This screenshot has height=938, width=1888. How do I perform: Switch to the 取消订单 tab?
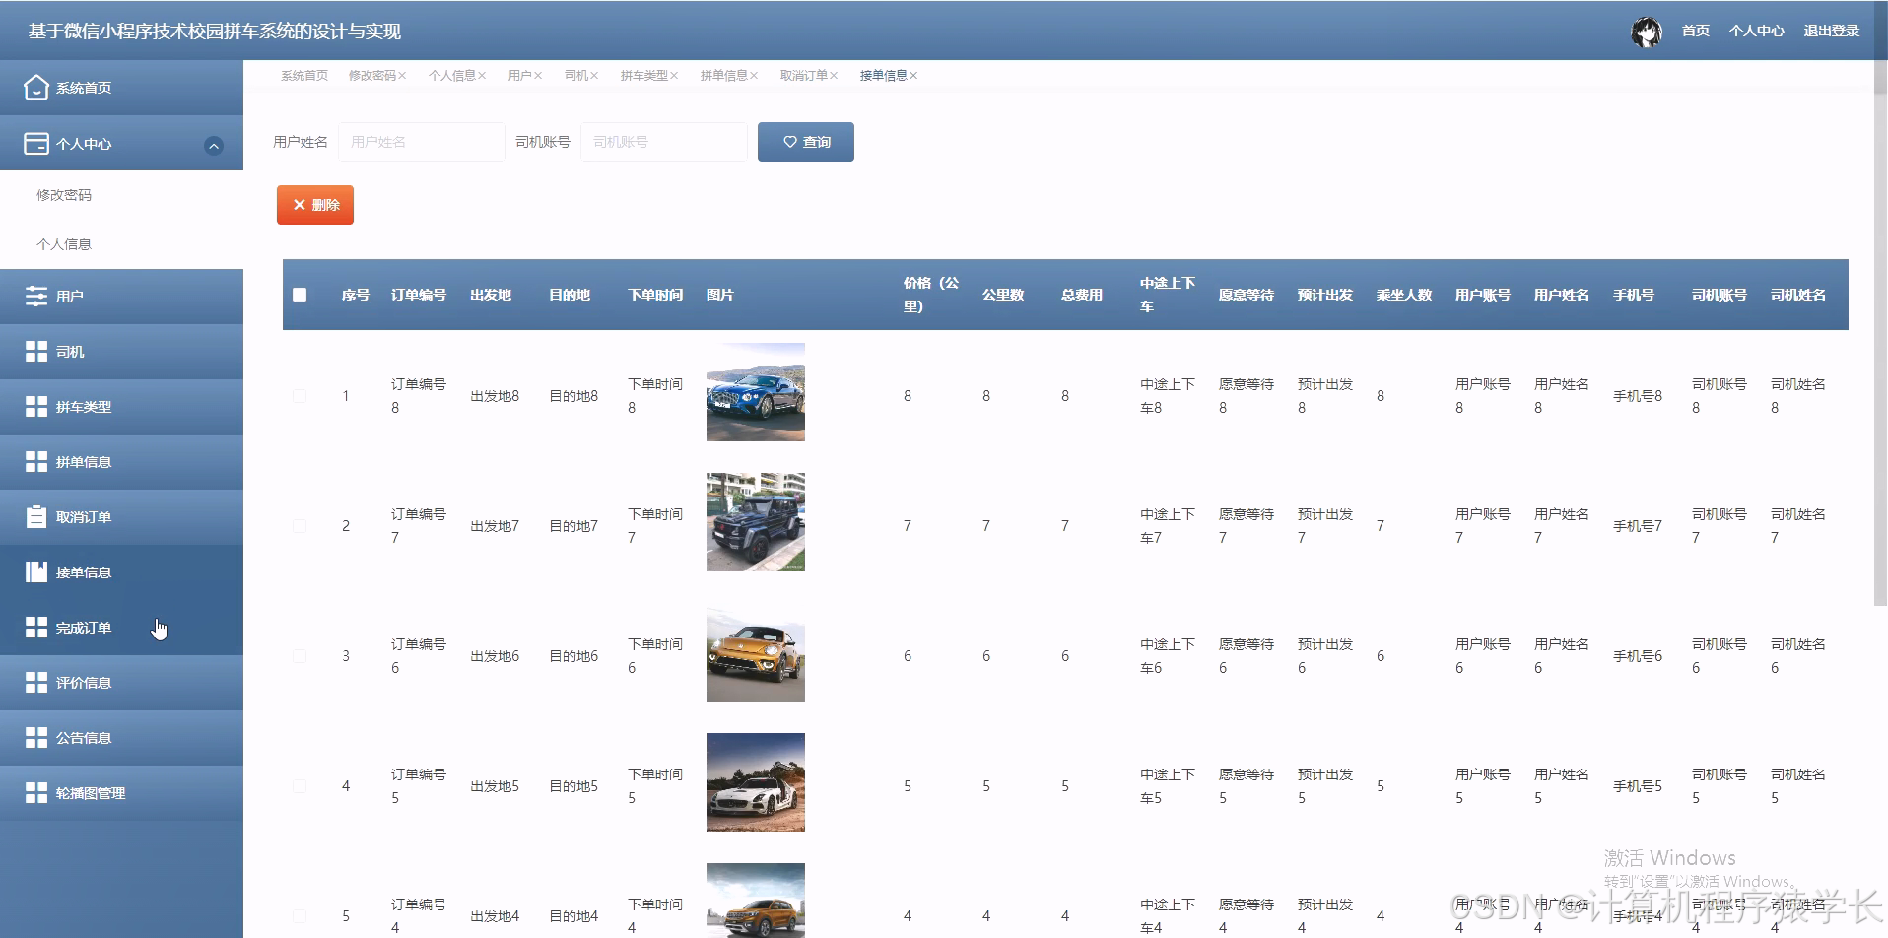[x=803, y=76]
